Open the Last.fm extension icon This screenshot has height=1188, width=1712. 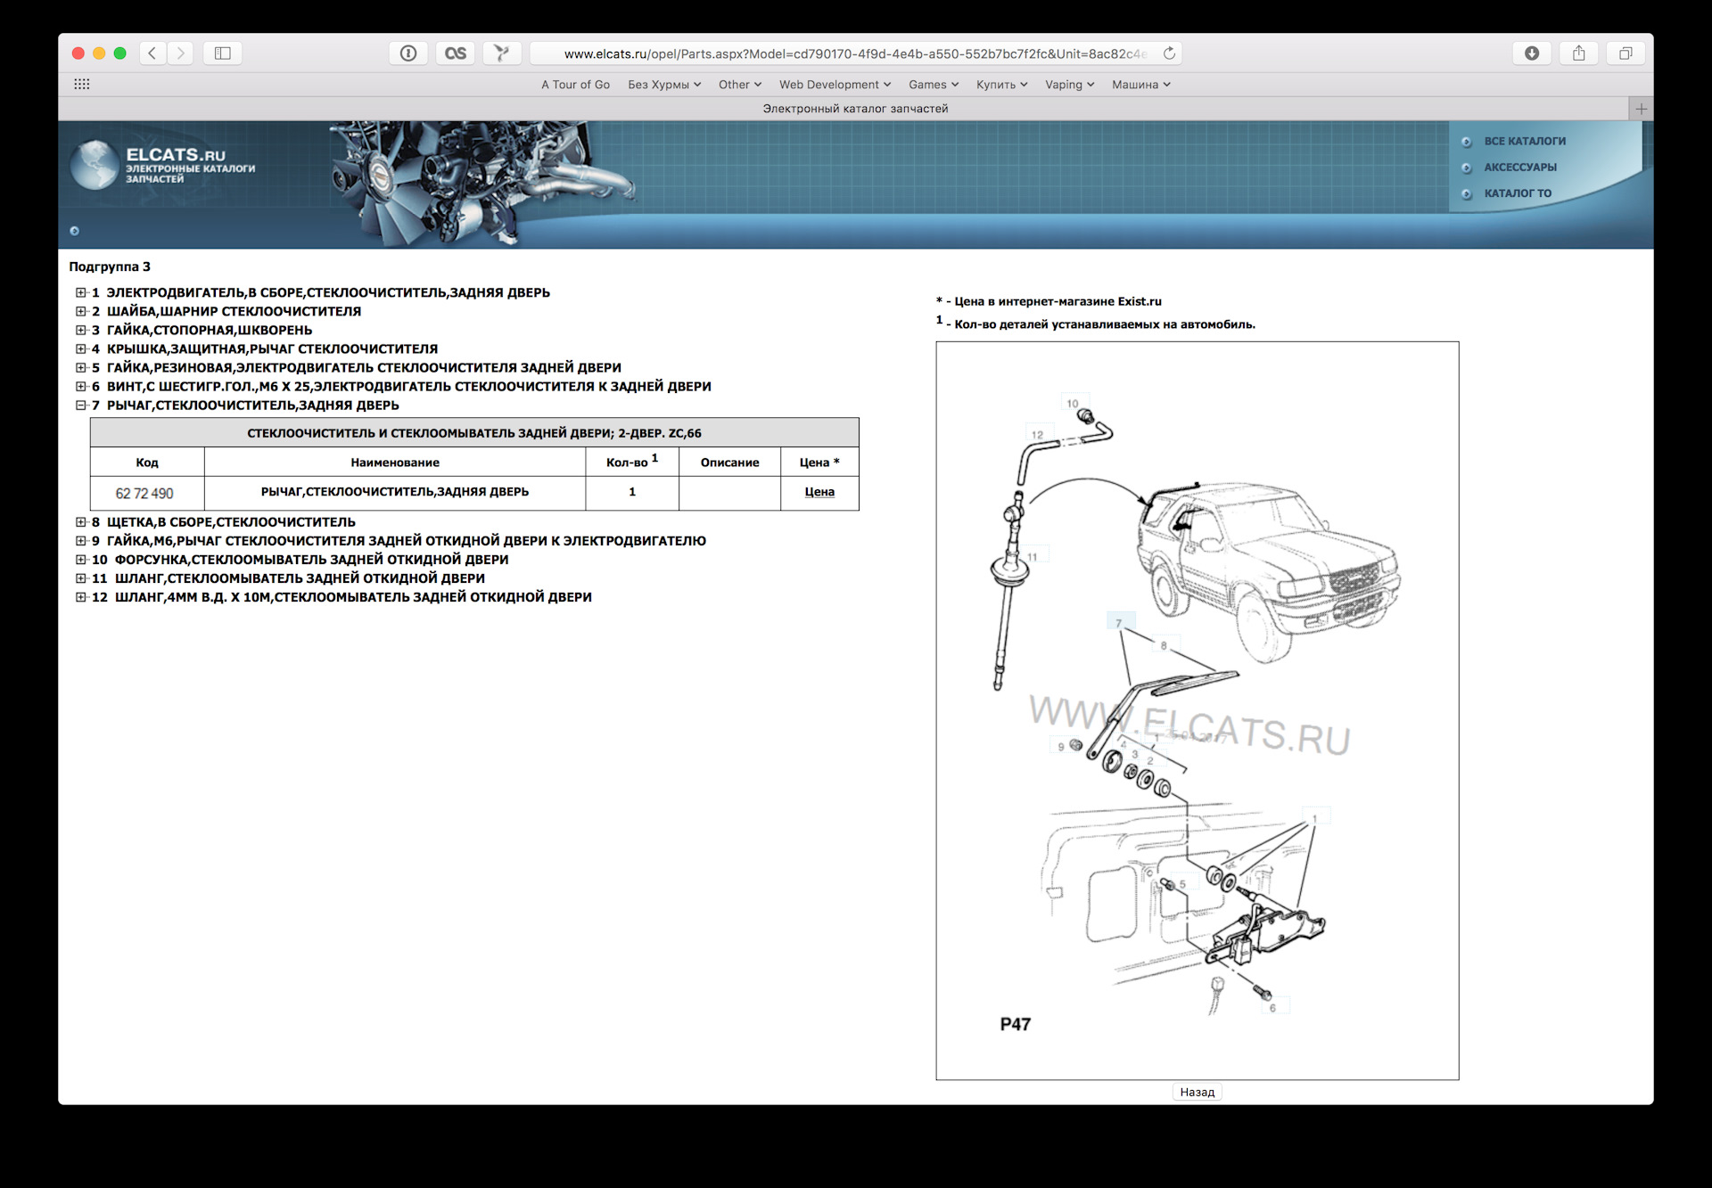[456, 53]
